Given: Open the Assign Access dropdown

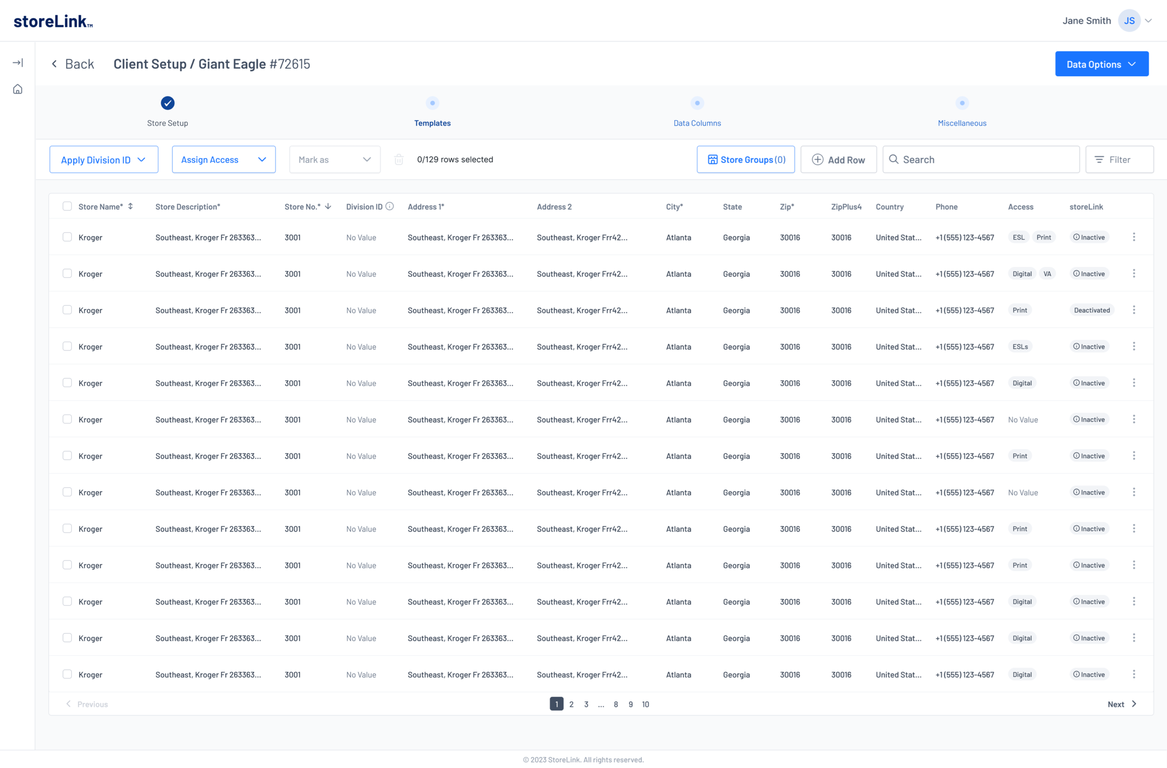Looking at the screenshot, I should [x=223, y=160].
